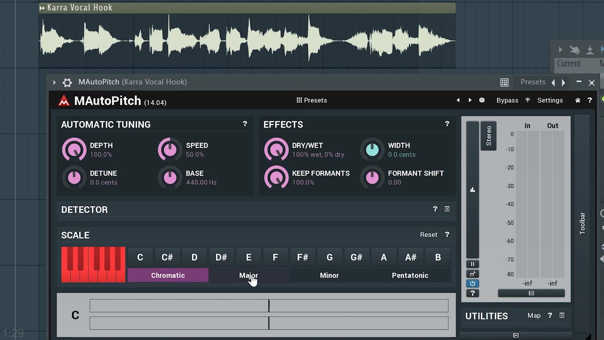Viewport: 604px width, 340px height.
Task: Click the Detune knob
Action: click(x=74, y=178)
